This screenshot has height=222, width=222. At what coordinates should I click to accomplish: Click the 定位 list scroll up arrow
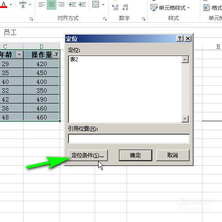pyautogui.click(x=185, y=59)
